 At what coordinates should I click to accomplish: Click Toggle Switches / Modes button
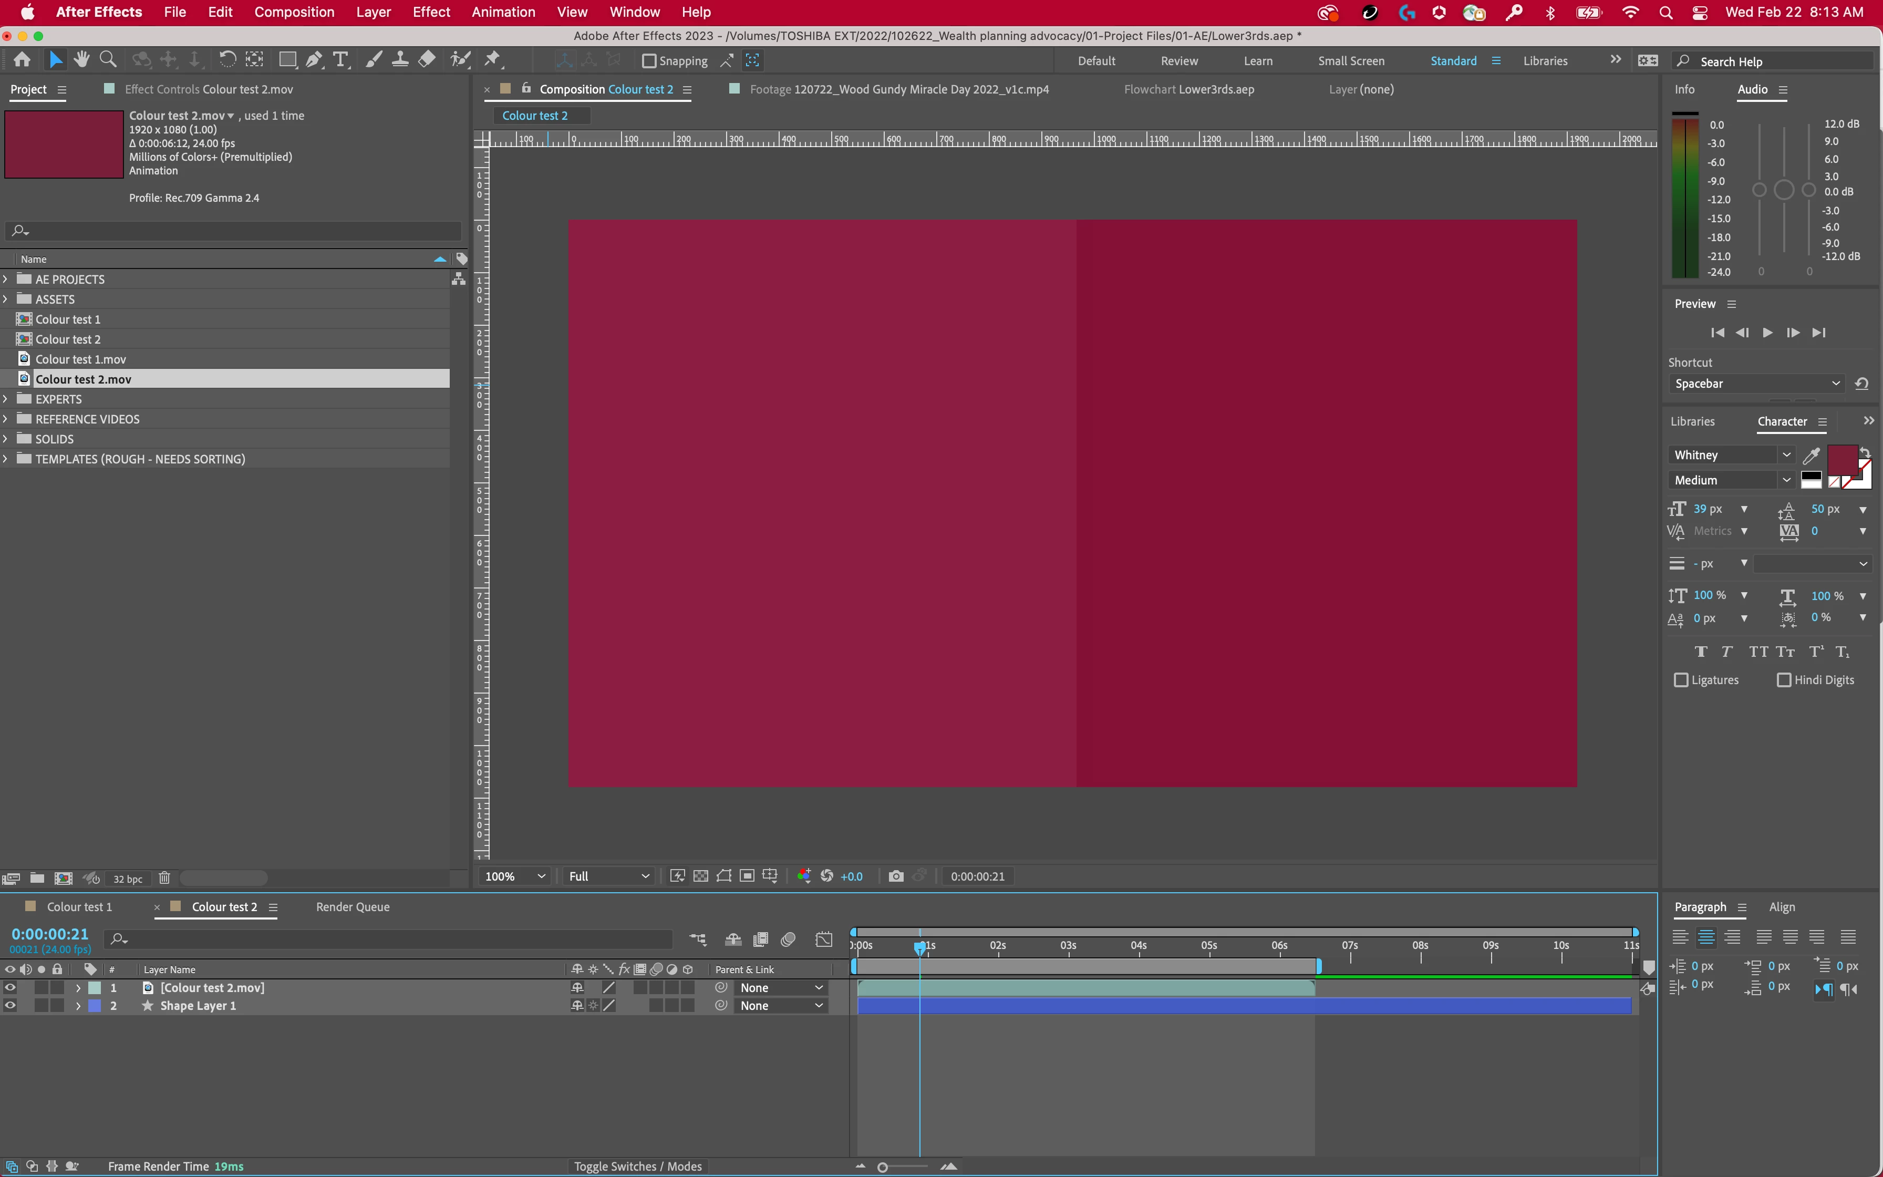[637, 1166]
